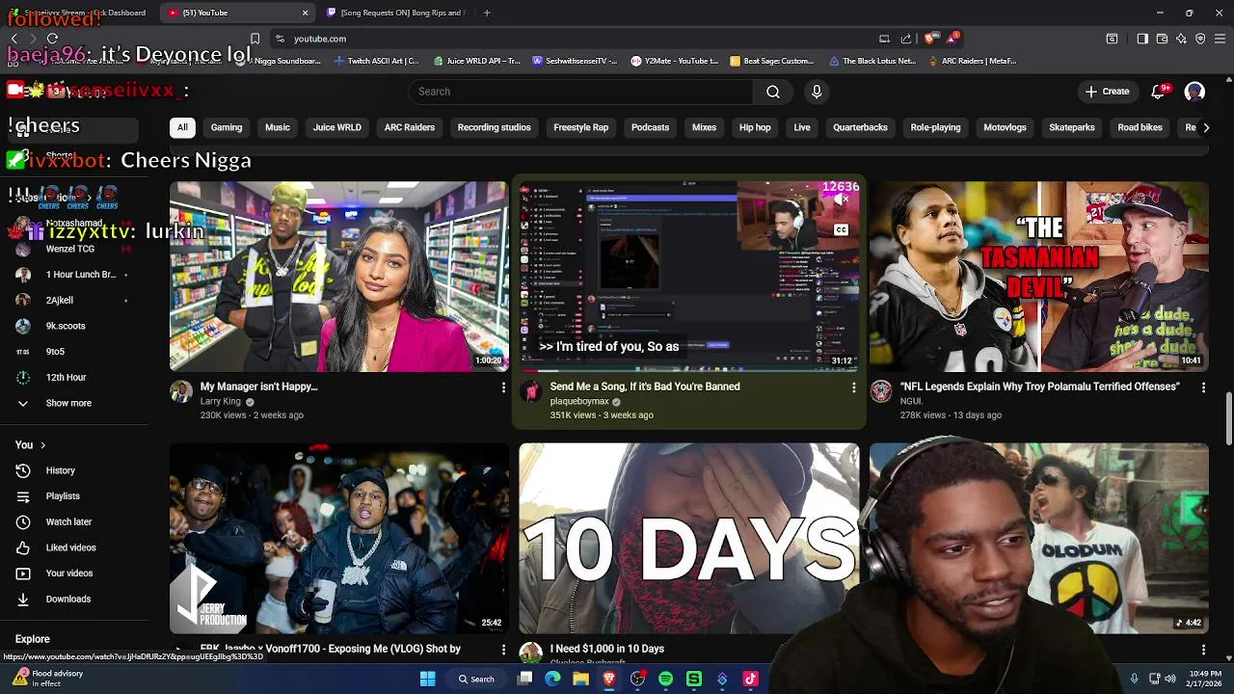Image resolution: width=1234 pixels, height=694 pixels.
Task: Open options menu for Send Me a Song video
Action: tap(853, 387)
